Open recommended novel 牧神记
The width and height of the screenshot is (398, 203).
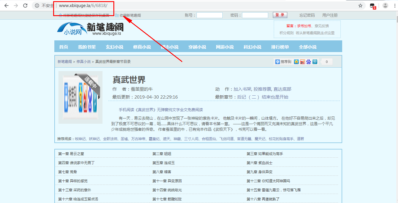point(80,139)
